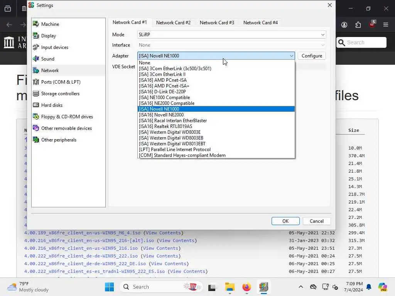Choose [ISA16] Novell NE2000 adapter
The height and width of the screenshot is (296, 395).
point(216,115)
